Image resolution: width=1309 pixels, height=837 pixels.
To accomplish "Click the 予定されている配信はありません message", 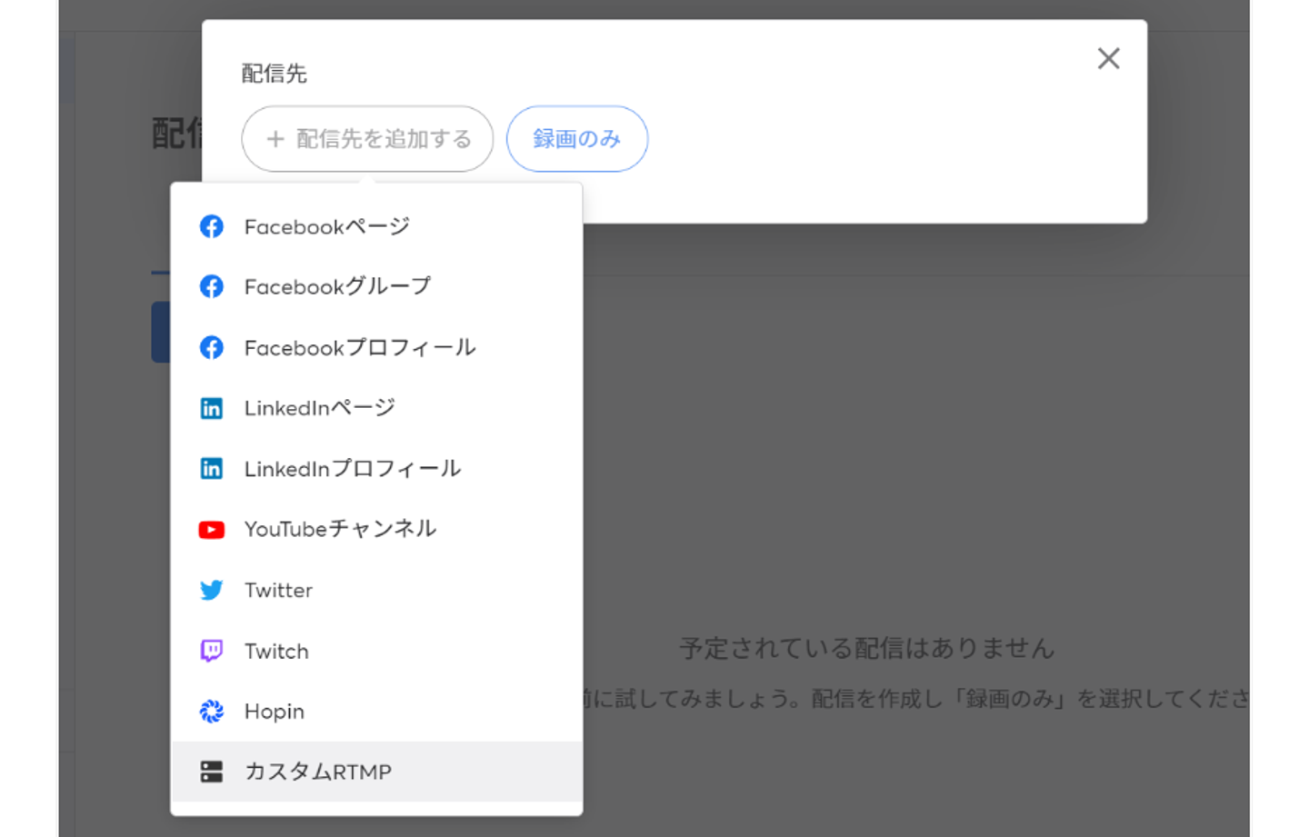I will click(x=867, y=648).
